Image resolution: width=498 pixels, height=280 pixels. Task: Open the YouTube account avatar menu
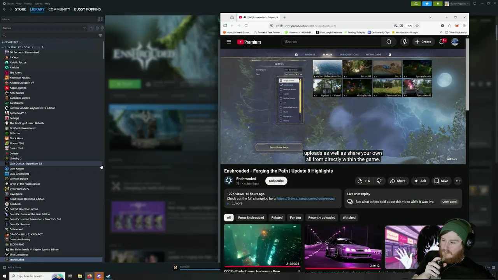pos(455,42)
